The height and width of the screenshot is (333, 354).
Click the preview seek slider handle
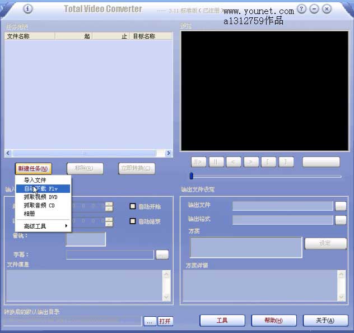click(192, 176)
